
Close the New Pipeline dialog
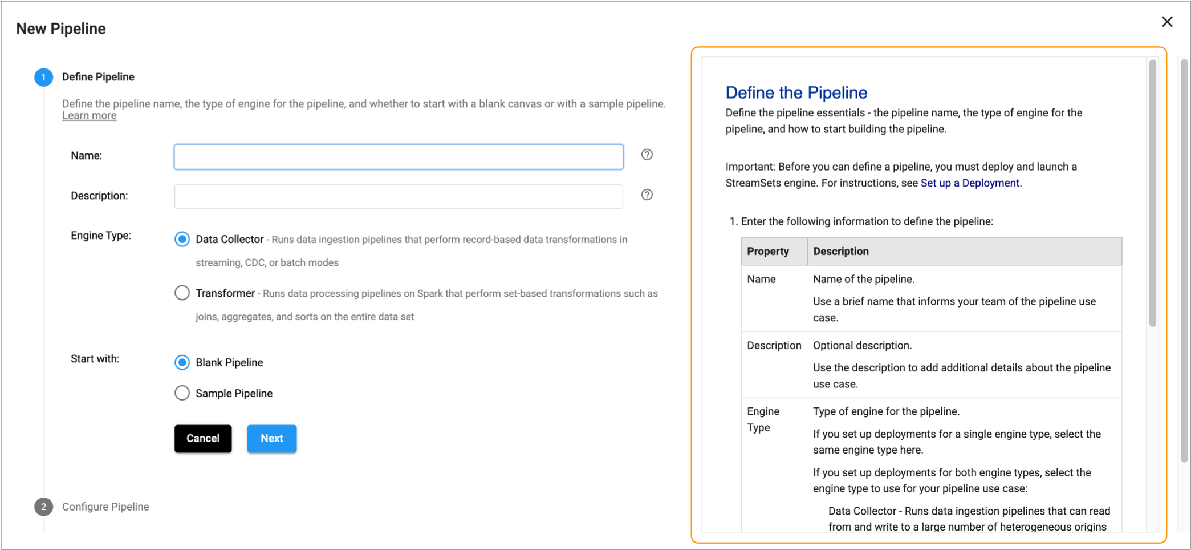point(1167,22)
